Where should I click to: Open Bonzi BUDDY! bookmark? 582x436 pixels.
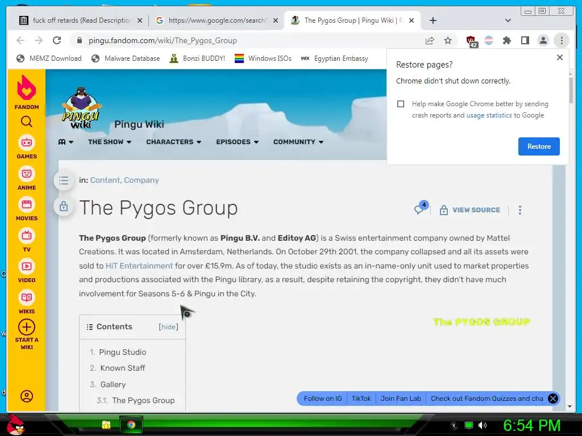pos(197,58)
